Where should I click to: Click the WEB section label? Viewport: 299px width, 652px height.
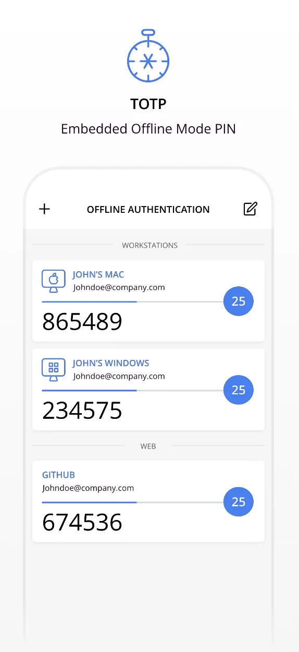click(x=148, y=446)
